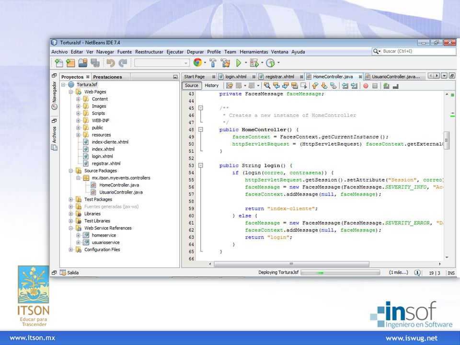
Task: Click the Profile Project icon
Action: [270, 62]
